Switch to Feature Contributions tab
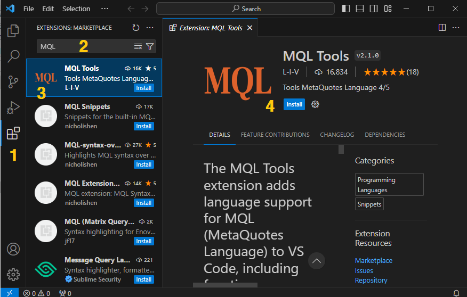 [275, 135]
